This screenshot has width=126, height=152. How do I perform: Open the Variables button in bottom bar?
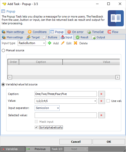coord(13,149)
